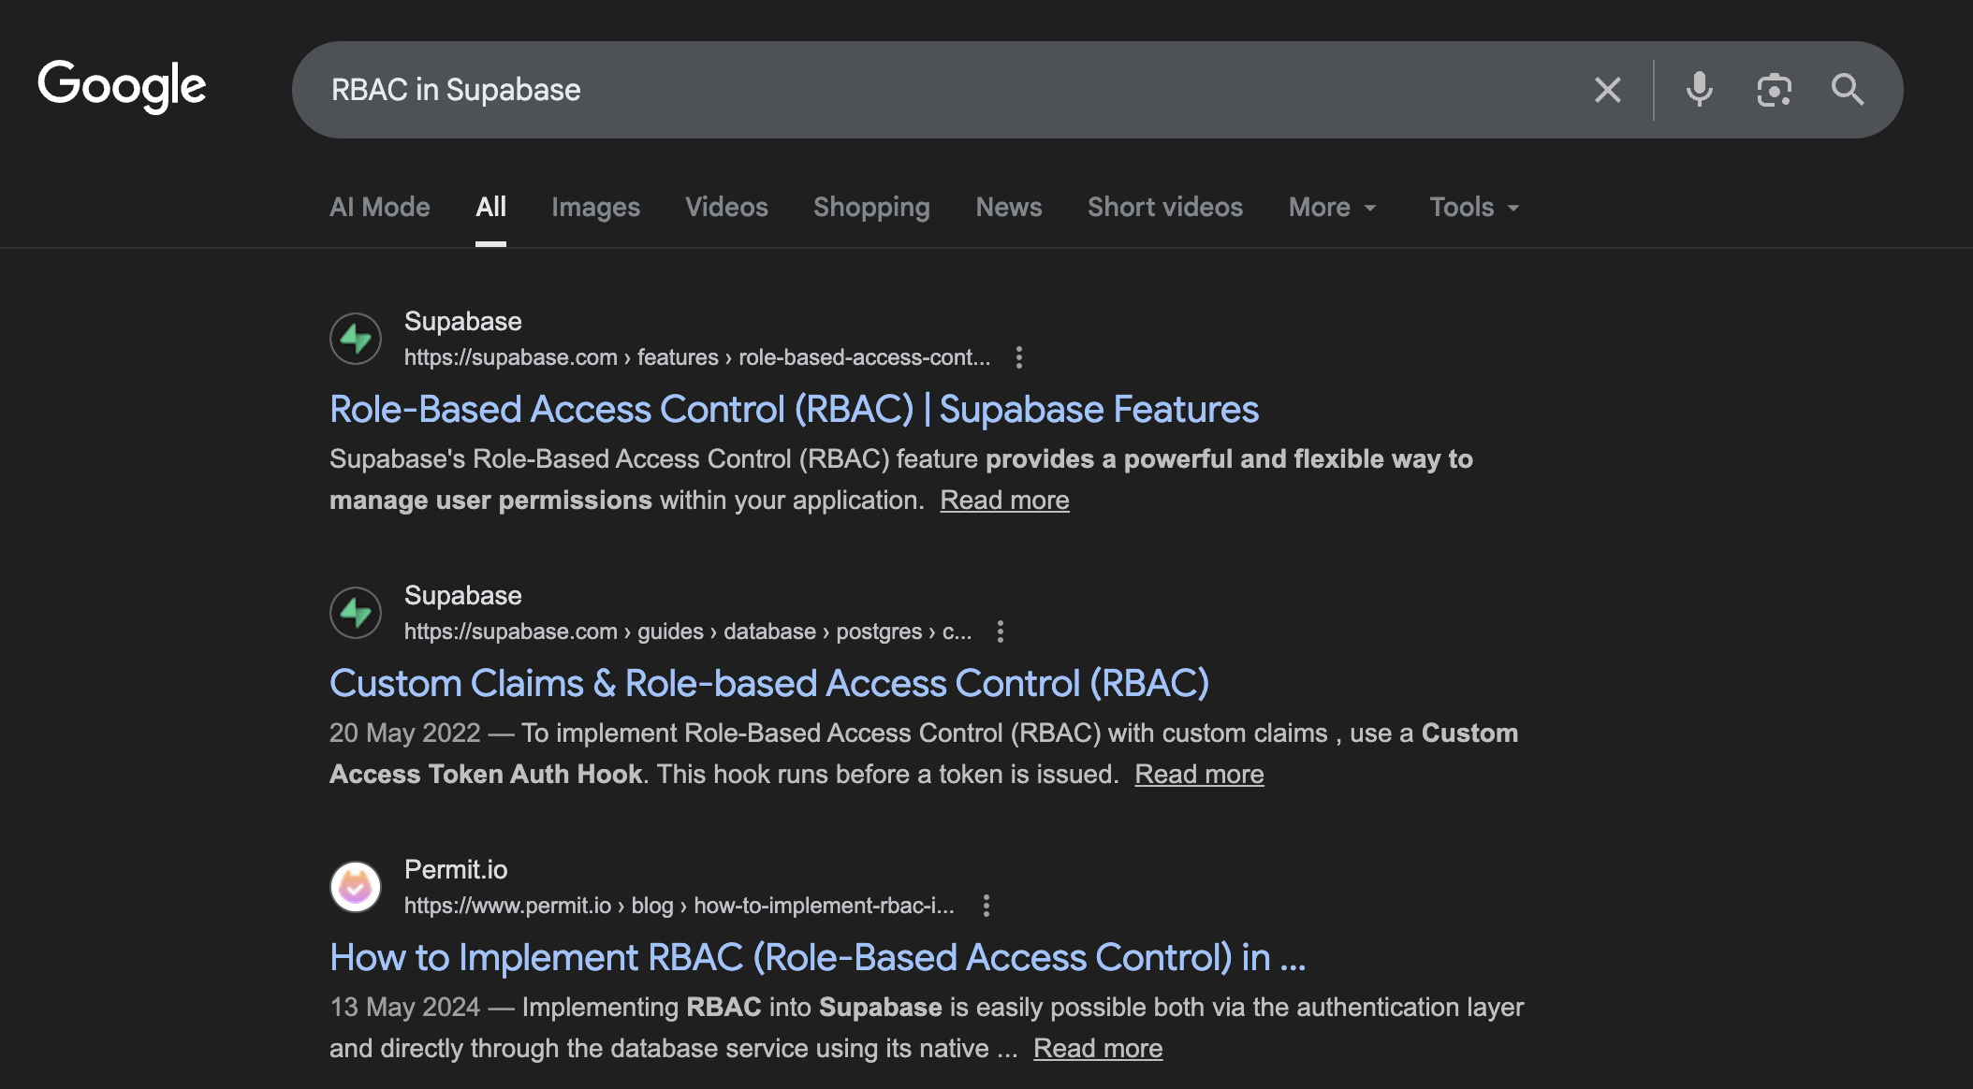Expand the More dropdown
The width and height of the screenshot is (1973, 1089).
(x=1333, y=207)
